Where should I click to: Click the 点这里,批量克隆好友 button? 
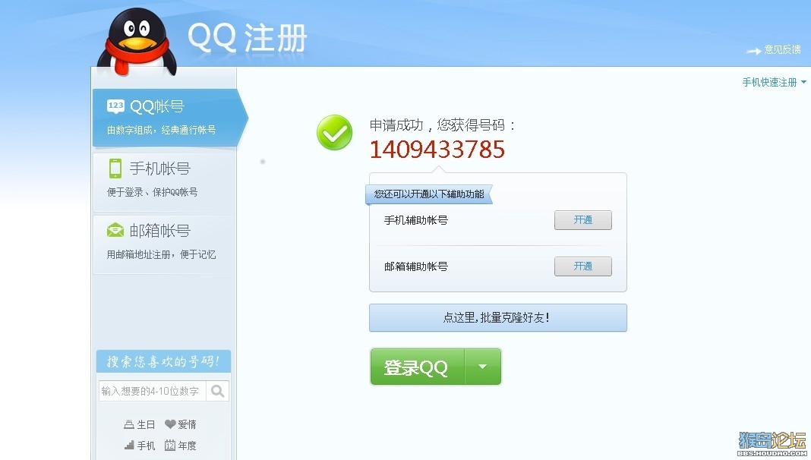pos(498,317)
